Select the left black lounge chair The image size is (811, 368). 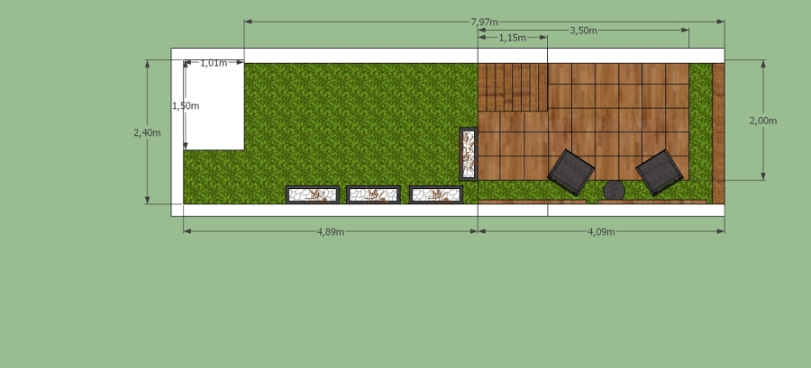tap(572, 170)
